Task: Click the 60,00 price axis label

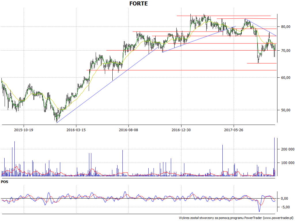Action: coord(285,78)
